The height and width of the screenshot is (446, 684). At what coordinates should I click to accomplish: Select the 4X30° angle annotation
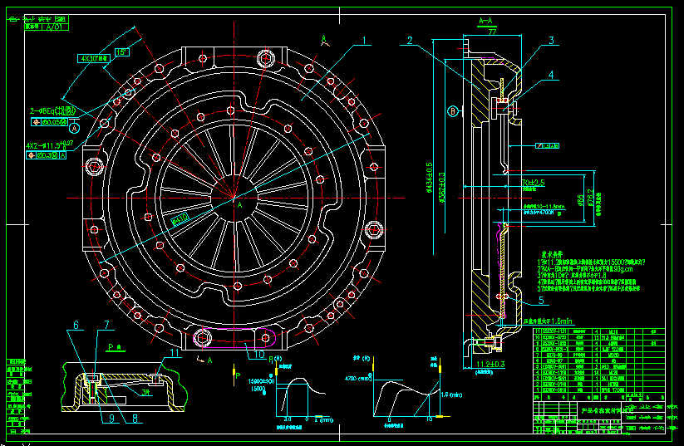[x=95, y=59]
